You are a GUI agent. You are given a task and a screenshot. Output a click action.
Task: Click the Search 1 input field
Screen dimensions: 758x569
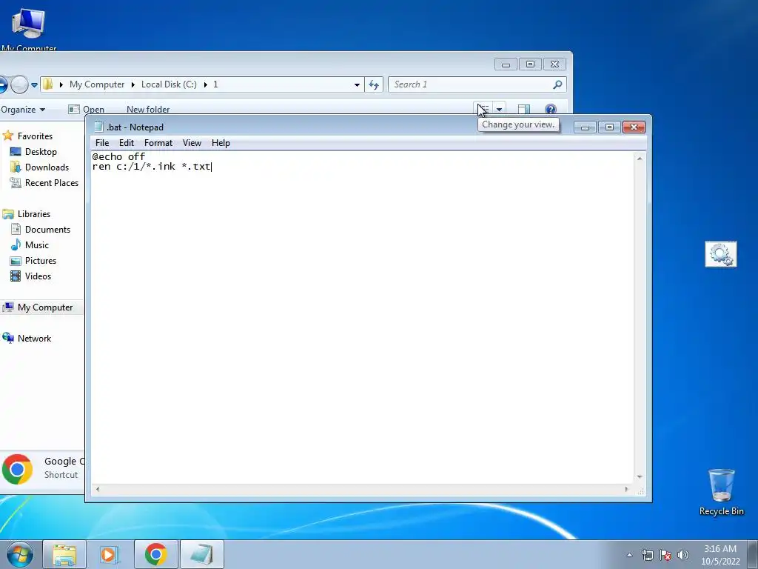472,84
